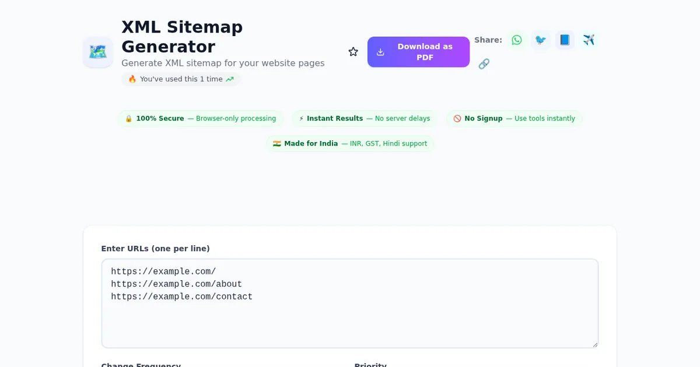Image resolution: width=700 pixels, height=367 pixels.
Task: Click the map logo icon
Action: point(98,52)
